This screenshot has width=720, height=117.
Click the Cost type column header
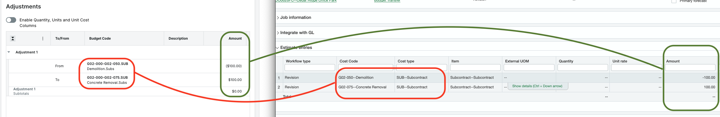click(406, 61)
